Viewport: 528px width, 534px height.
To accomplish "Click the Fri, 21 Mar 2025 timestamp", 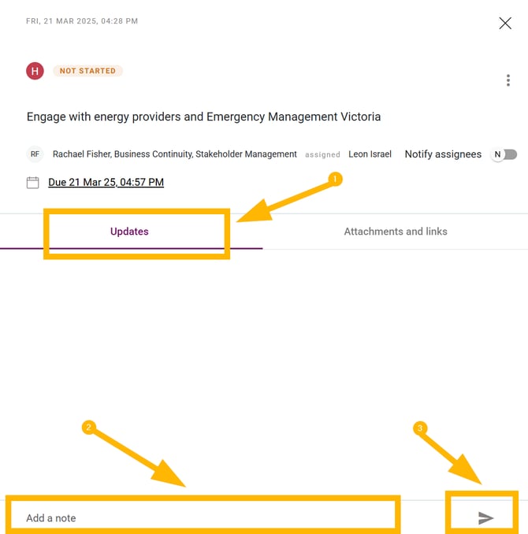I will [82, 21].
